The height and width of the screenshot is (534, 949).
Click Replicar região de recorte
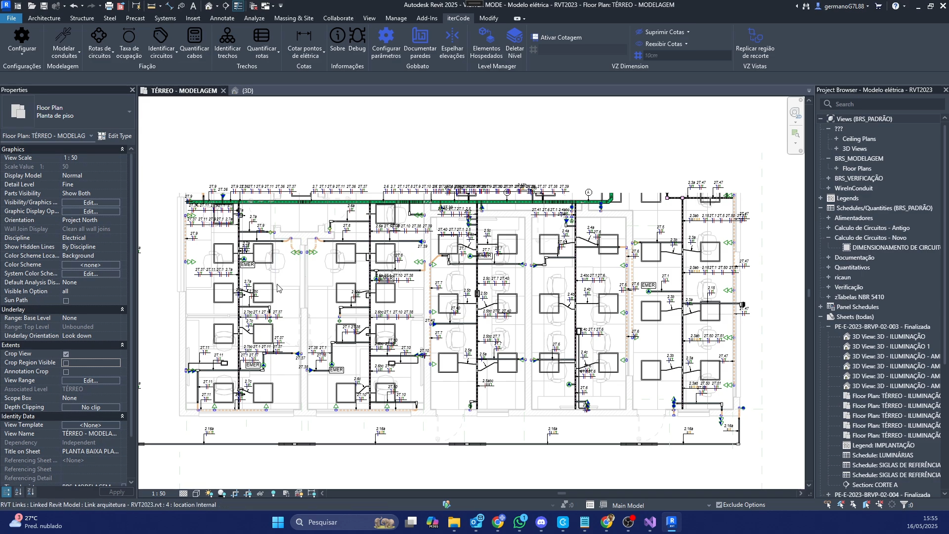point(755,36)
